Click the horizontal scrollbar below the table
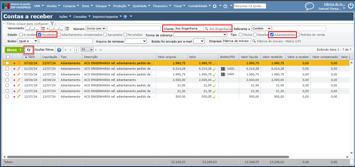This screenshot has height=167, width=355. pyautogui.click(x=148, y=157)
